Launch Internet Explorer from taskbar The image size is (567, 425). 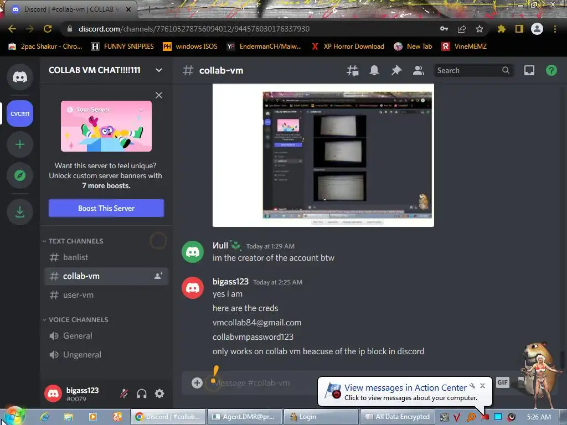pyautogui.click(x=44, y=417)
